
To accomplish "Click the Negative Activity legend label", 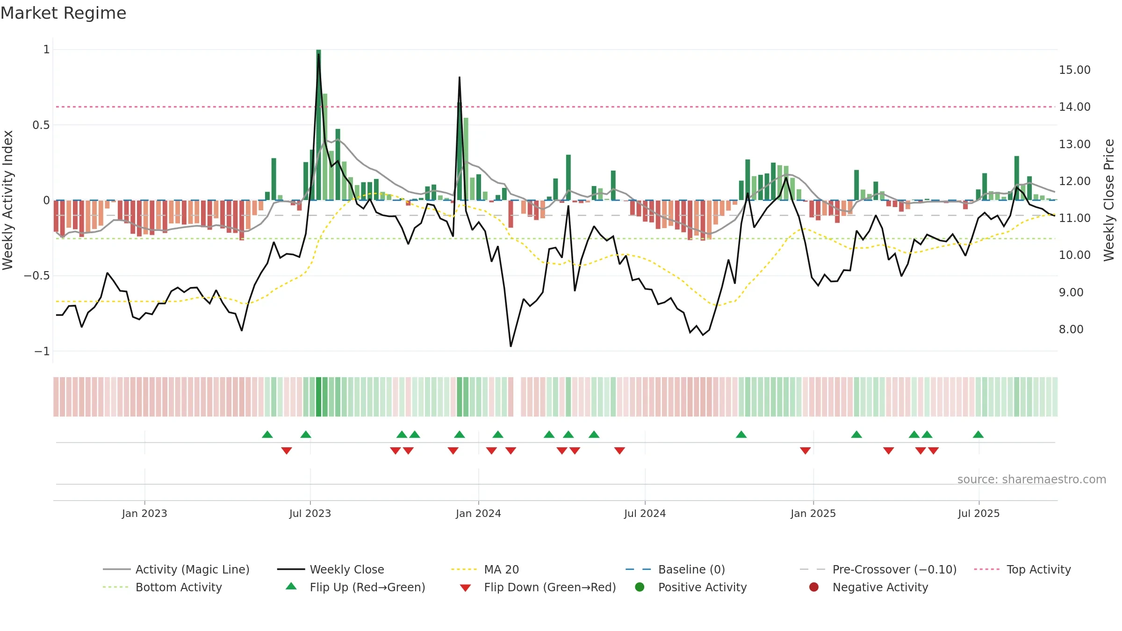I will point(880,587).
